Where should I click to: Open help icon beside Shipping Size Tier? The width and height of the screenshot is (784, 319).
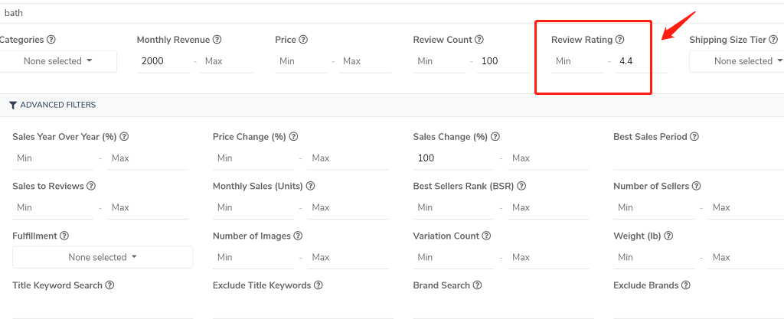coord(773,40)
